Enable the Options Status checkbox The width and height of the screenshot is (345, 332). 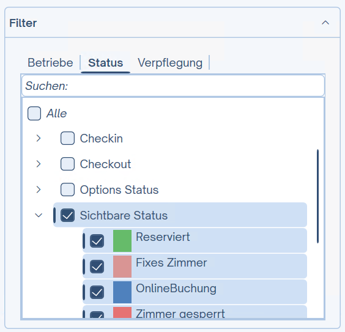(67, 190)
